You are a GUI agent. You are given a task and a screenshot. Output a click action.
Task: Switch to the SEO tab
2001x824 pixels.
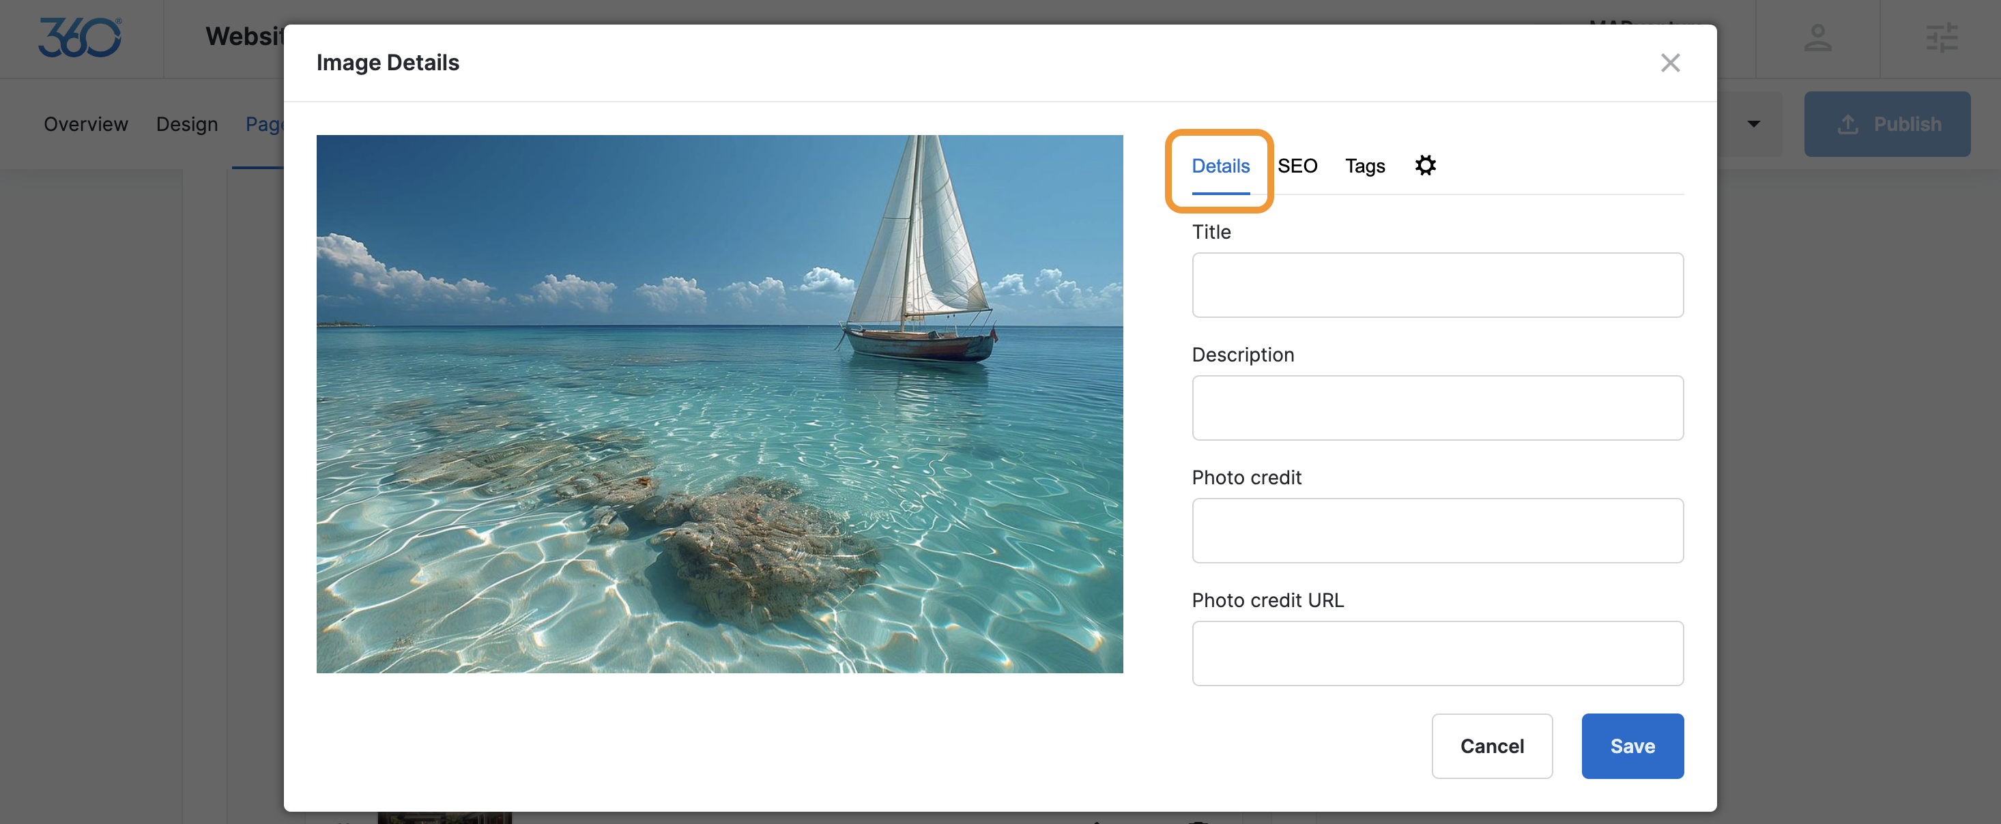(1297, 166)
